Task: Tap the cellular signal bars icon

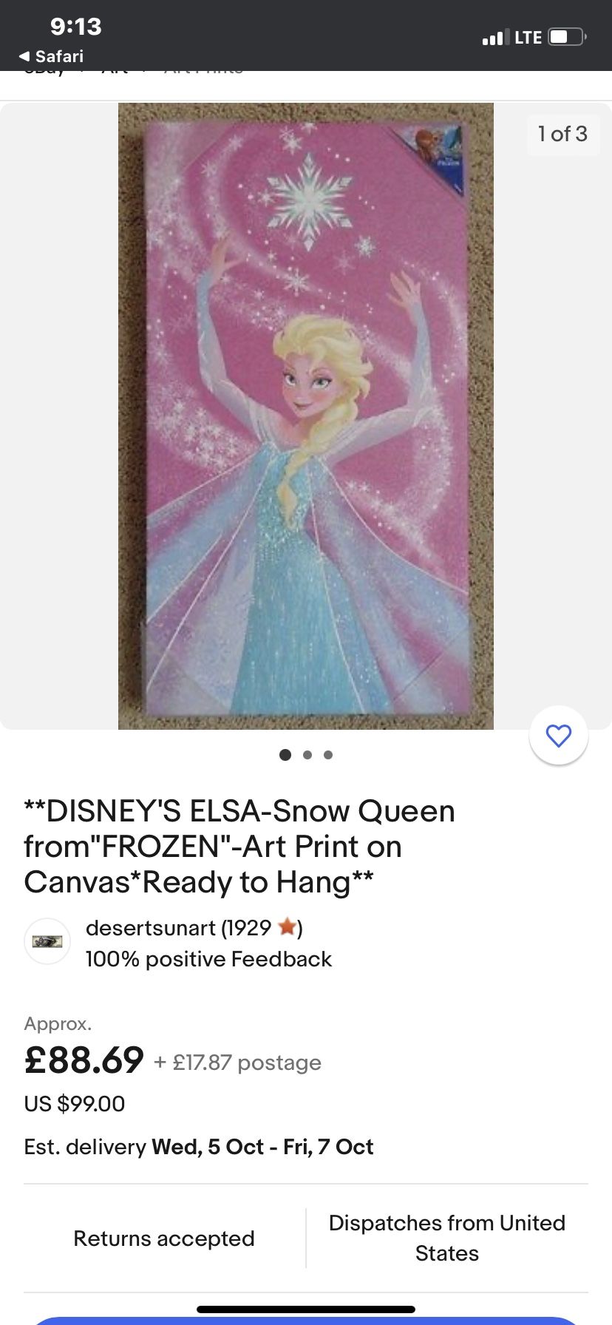Action: (495, 37)
